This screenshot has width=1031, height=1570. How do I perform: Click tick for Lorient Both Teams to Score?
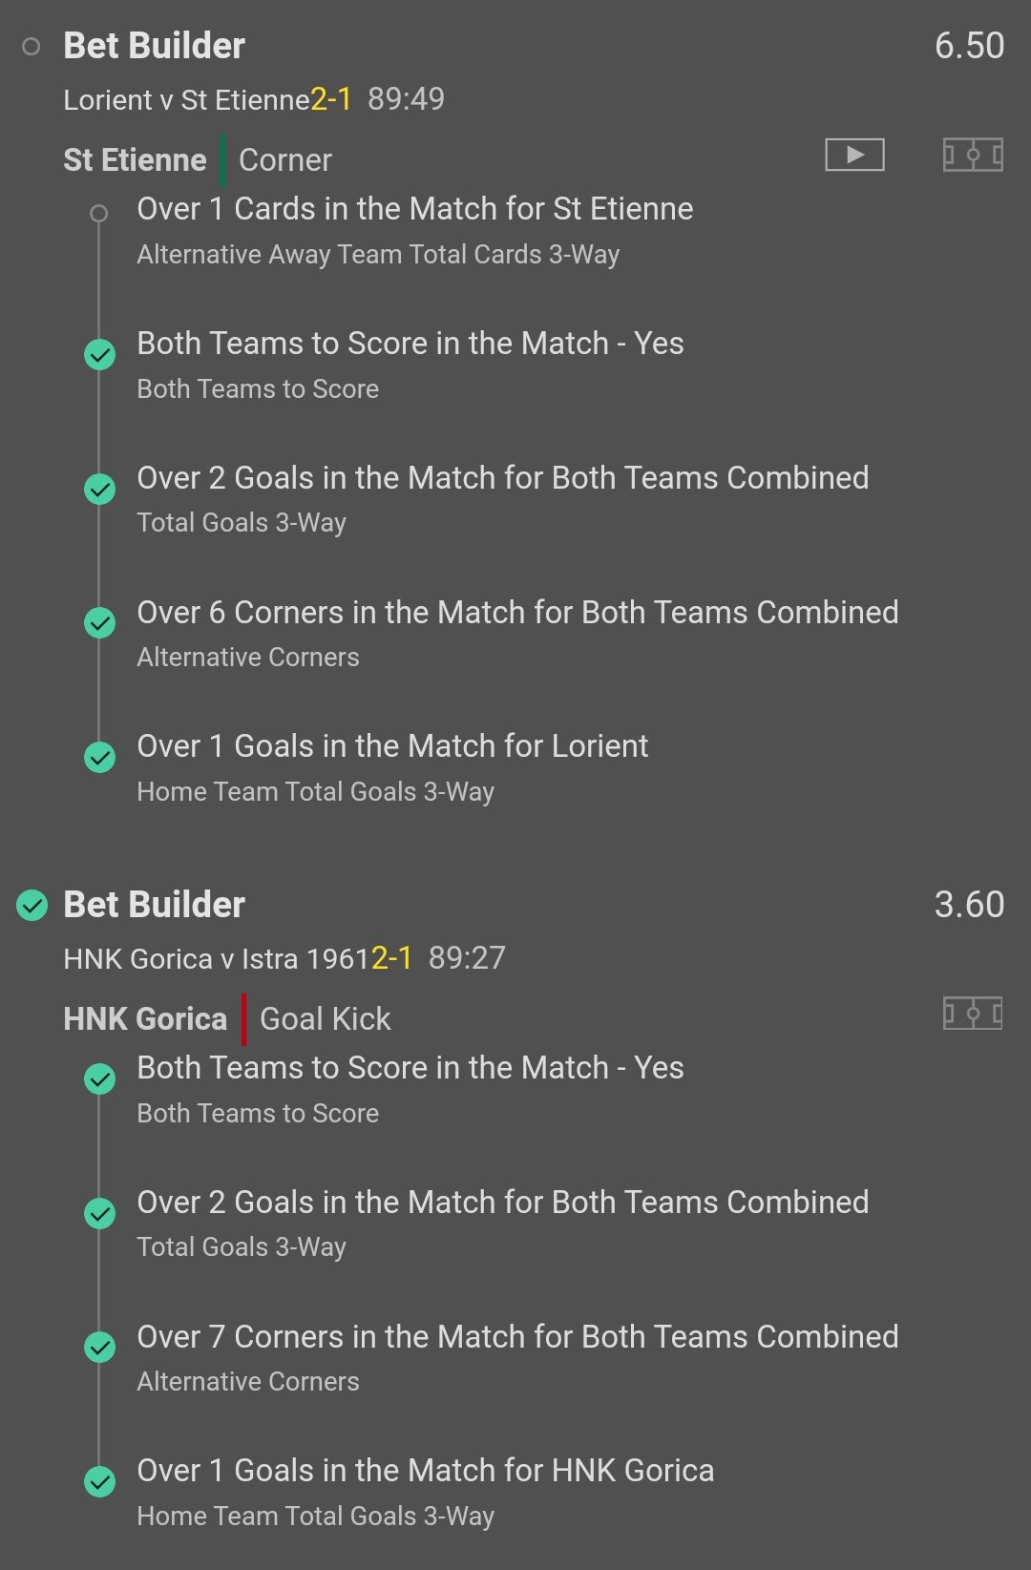(x=99, y=355)
